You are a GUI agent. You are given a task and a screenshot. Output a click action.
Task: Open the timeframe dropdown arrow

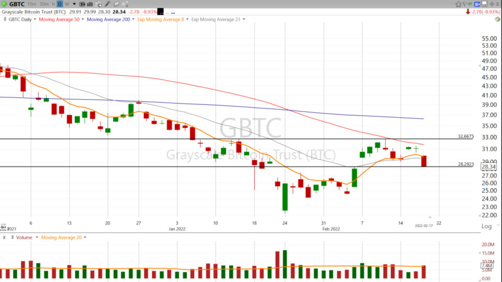click(73, 4)
